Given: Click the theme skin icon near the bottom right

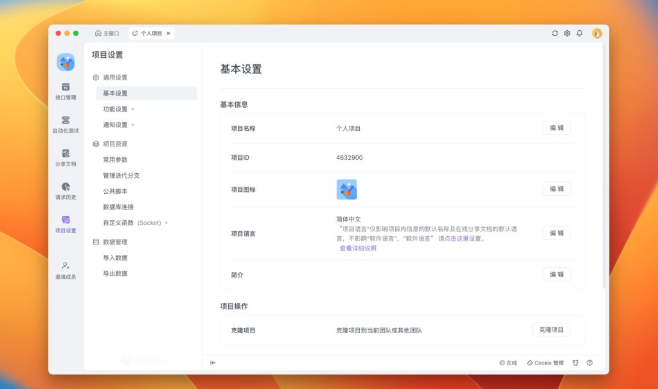Looking at the screenshot, I should (x=574, y=363).
